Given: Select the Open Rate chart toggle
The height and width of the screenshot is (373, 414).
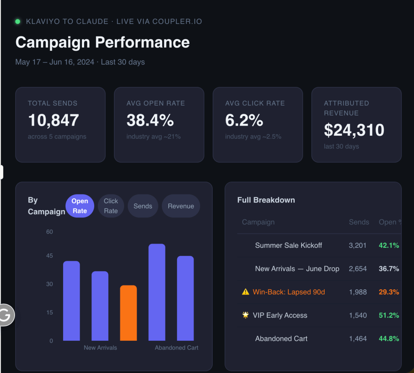Looking at the screenshot, I should [80, 206].
